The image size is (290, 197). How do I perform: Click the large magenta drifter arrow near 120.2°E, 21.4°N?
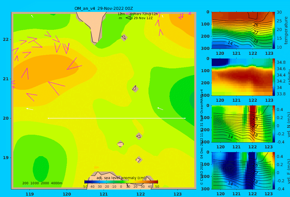(x=74, y=64)
